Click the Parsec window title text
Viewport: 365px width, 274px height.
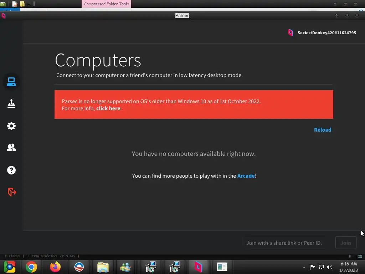tap(182, 15)
